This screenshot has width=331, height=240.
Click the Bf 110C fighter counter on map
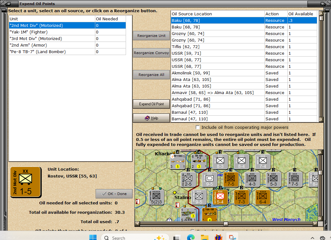pyautogui.click(x=178, y=162)
